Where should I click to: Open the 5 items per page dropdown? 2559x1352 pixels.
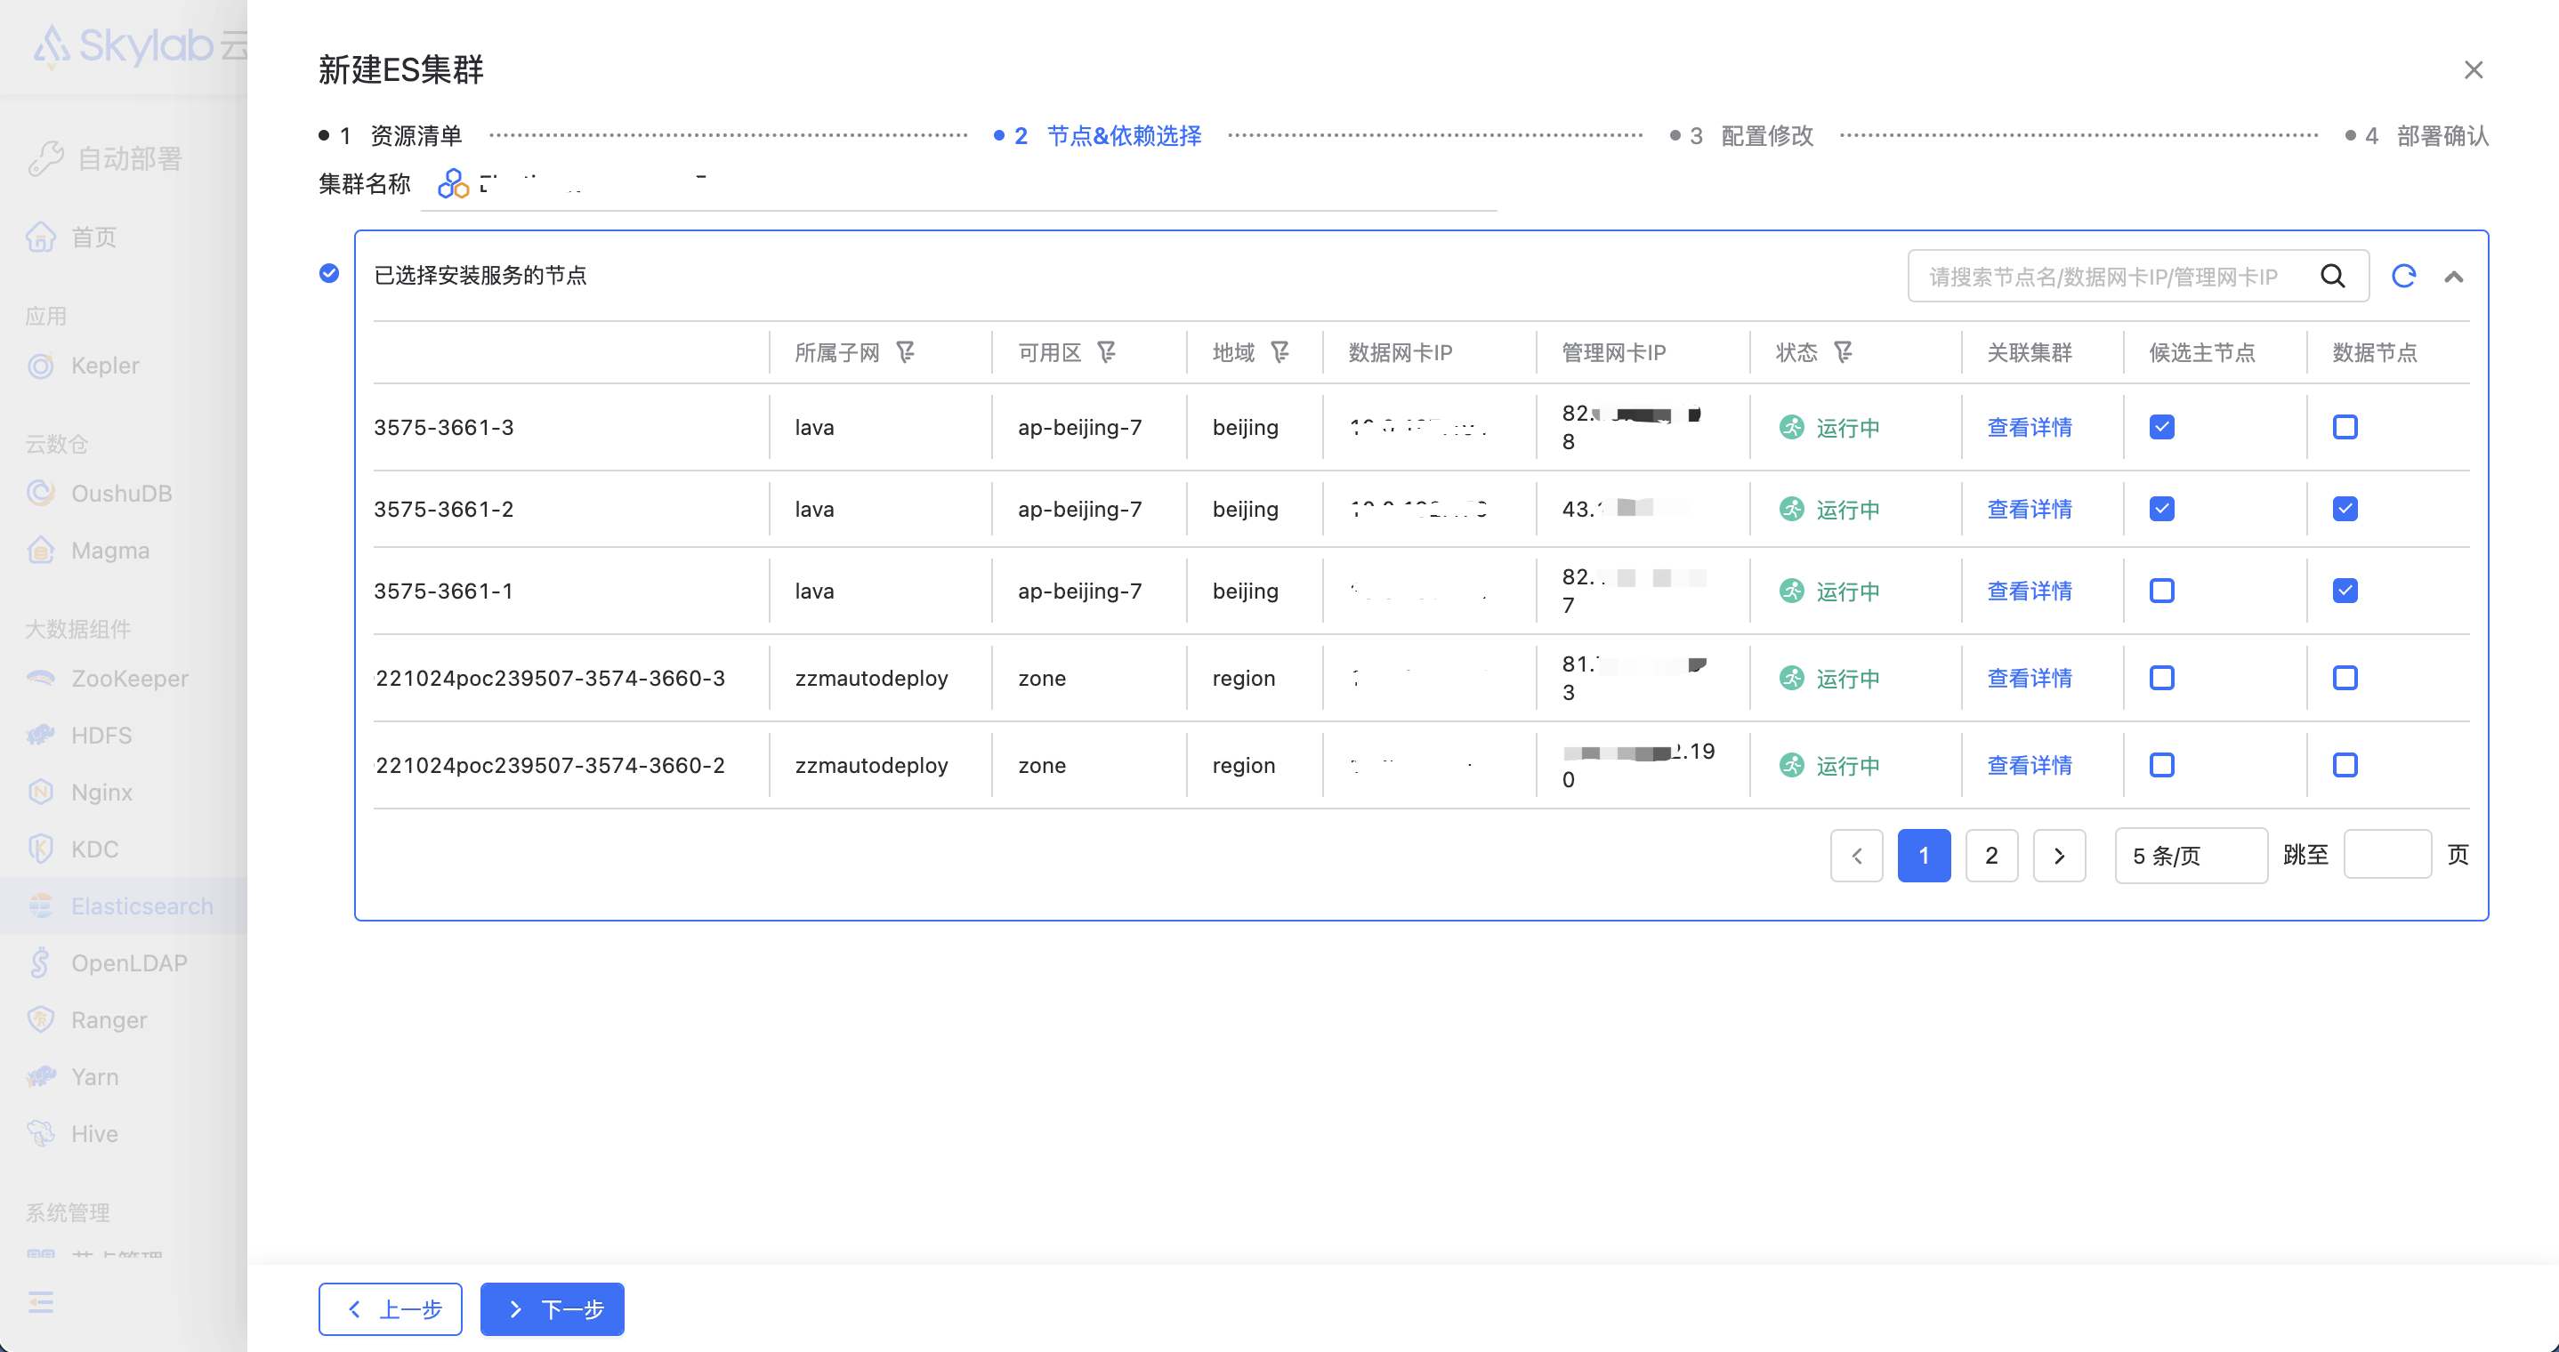point(2190,856)
